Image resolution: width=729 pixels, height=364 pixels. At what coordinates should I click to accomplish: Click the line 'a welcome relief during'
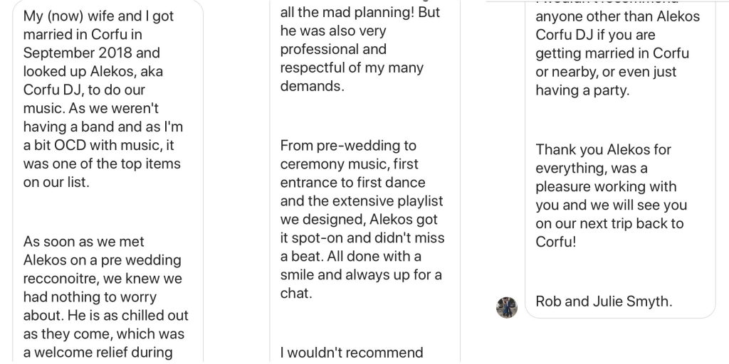click(x=98, y=353)
